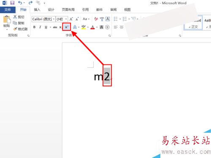The image size is (211, 158).
Task: Toggle strikethrough abc formatting
Action: (x=55, y=27)
